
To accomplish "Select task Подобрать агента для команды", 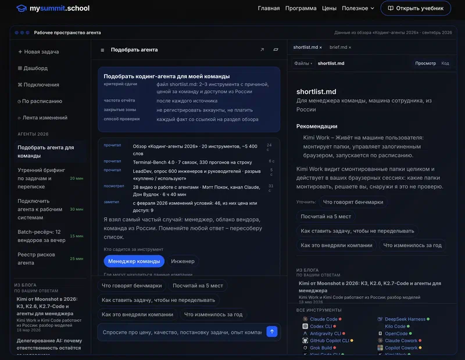I will 51,152.
